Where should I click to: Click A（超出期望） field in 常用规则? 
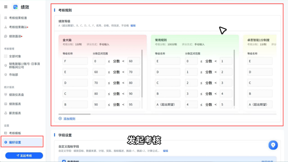point(168,104)
